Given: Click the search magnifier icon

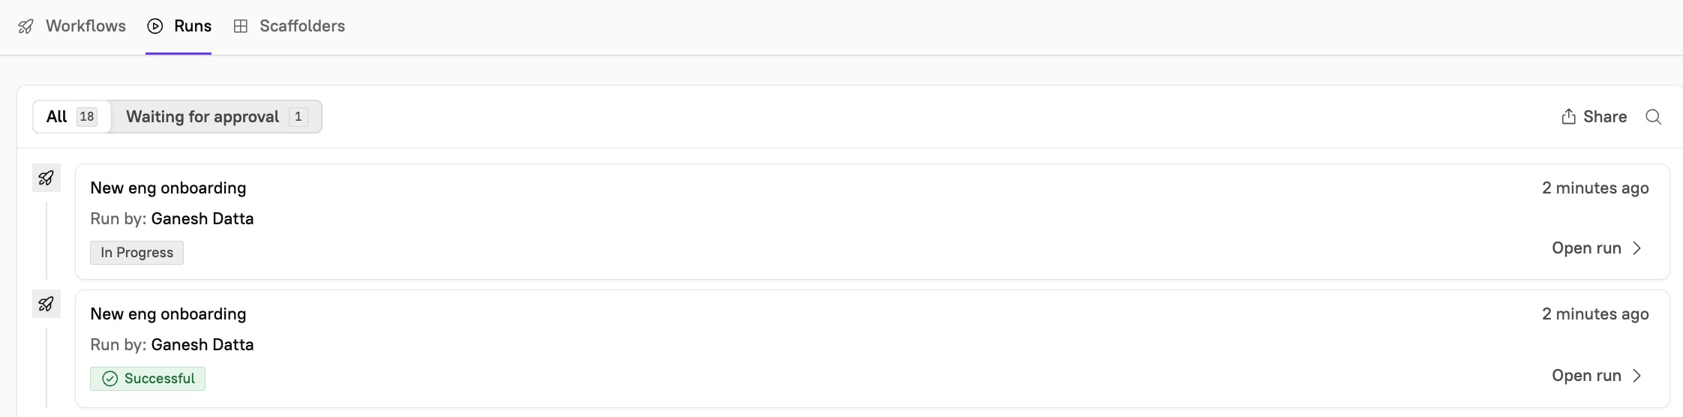Looking at the screenshot, I should tap(1653, 117).
